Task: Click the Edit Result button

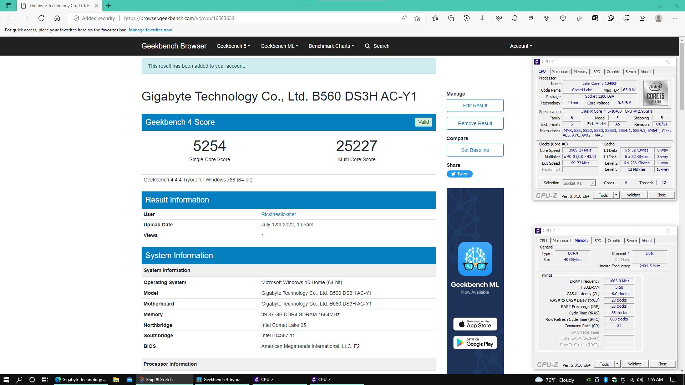Action: 475,106
